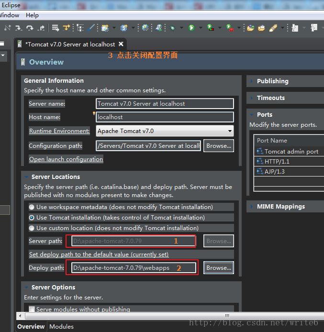This screenshot has width=324, height=332.
Task: Switch to the Modules tab
Action: coord(62,326)
